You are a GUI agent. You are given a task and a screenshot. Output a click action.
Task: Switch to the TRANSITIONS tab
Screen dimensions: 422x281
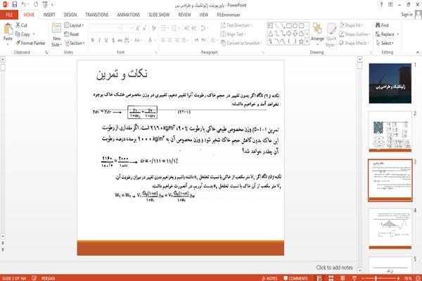pos(97,15)
